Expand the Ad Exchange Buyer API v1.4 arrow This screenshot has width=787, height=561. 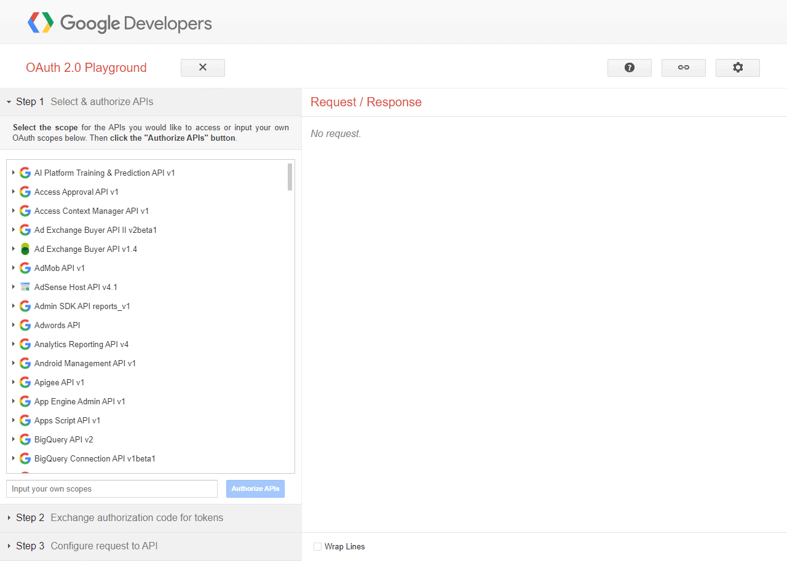tap(13, 249)
